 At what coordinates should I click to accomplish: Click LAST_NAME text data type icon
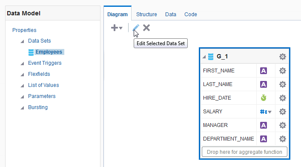click(x=264, y=84)
